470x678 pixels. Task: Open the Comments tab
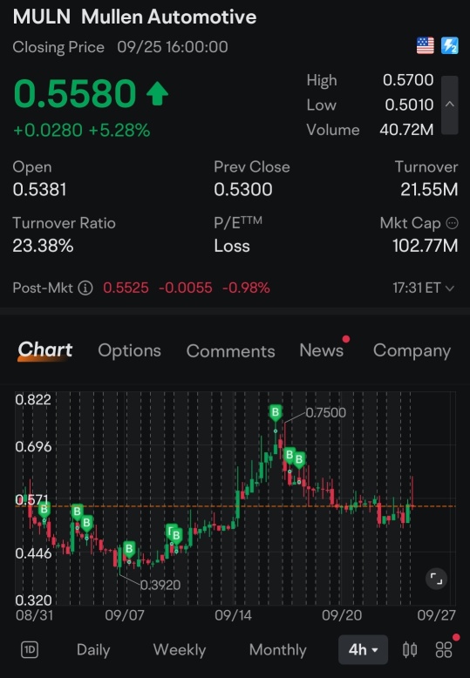tap(231, 350)
